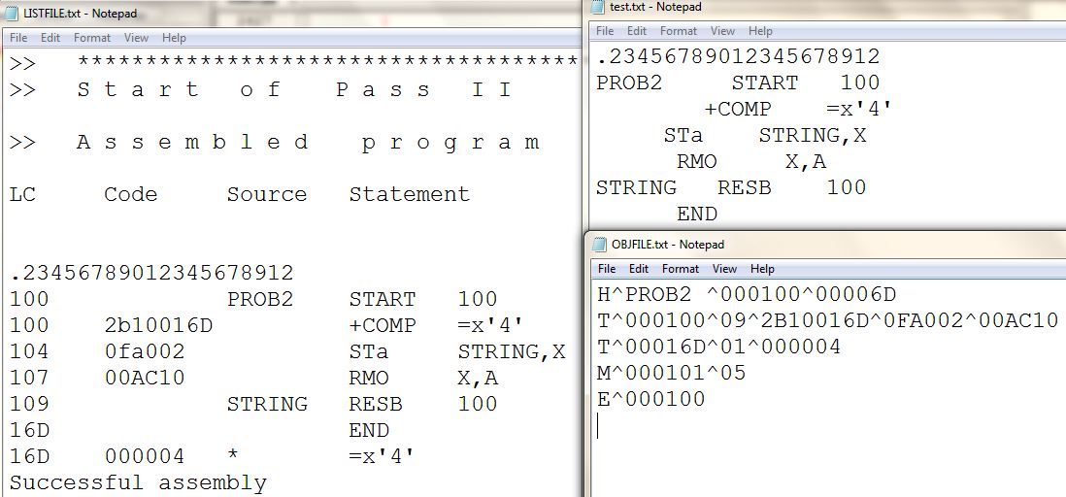This screenshot has height=497, width=1066.
Task: Open View menu in test.txt window
Action: 722,31
